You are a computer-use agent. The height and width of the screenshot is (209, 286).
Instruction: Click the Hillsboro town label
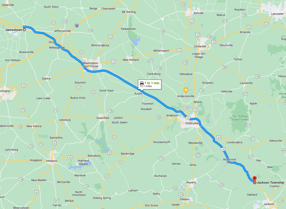click(52, 161)
